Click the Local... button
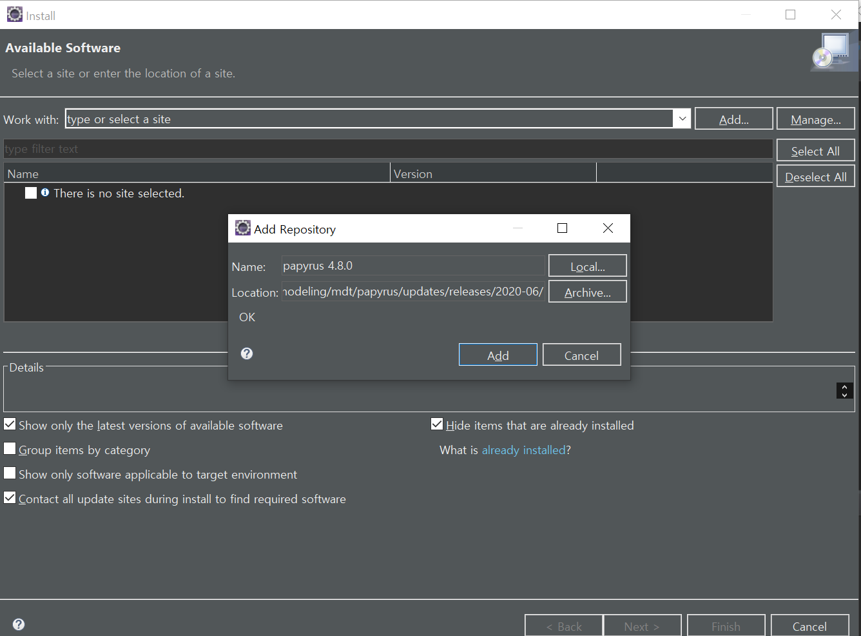 coord(588,266)
